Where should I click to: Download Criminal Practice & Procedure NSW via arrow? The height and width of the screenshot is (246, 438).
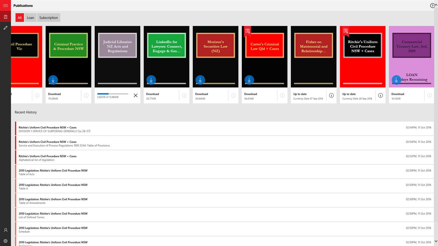pos(53,80)
